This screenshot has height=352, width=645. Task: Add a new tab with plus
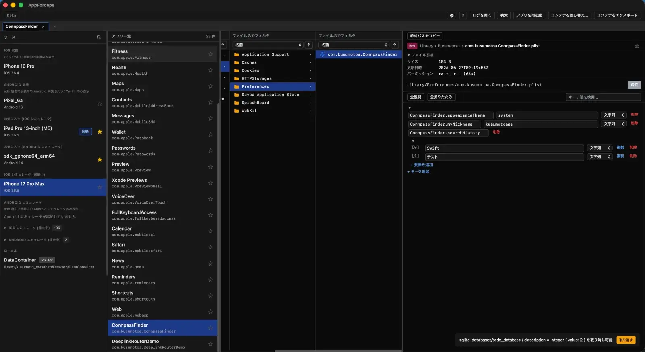55,27
